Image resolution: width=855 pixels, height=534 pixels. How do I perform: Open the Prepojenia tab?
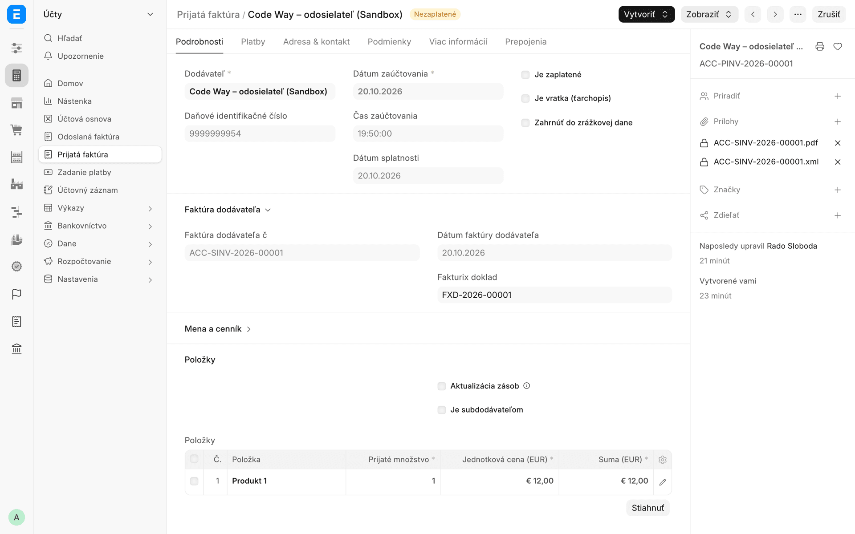pyautogui.click(x=525, y=42)
